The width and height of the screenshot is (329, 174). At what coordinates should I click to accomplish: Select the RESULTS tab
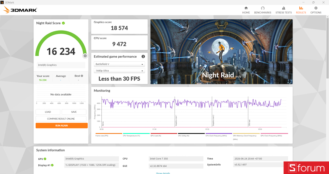pos(301,10)
